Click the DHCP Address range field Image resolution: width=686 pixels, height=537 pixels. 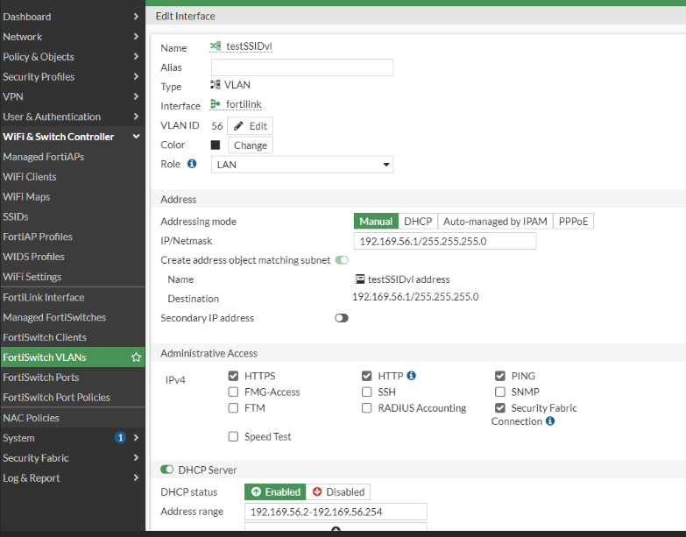pyautogui.click(x=336, y=512)
